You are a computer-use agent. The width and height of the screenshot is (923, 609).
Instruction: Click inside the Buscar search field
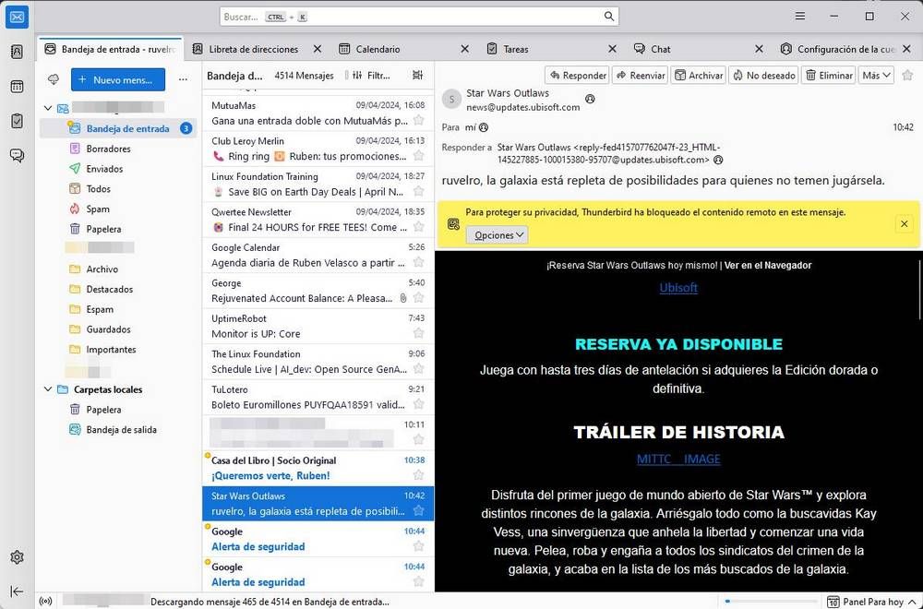click(x=415, y=16)
